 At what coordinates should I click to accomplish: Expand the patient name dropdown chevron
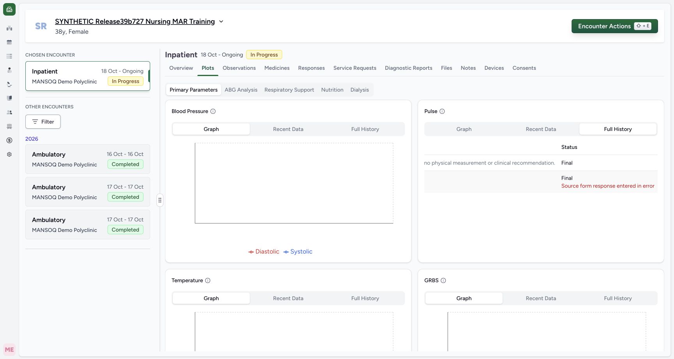point(221,21)
